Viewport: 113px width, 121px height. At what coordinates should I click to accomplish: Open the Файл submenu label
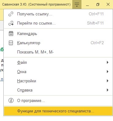point(22,62)
